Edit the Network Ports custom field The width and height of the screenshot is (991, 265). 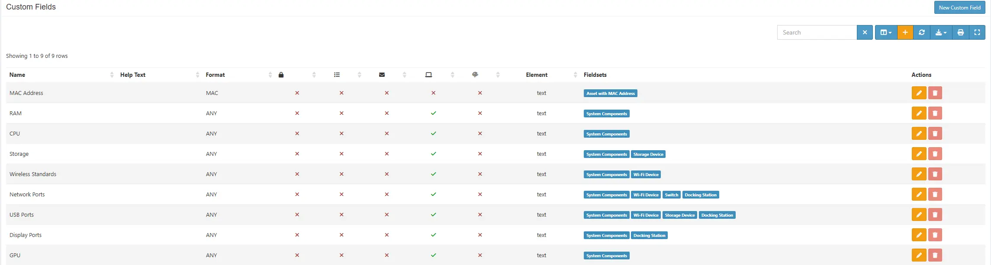tap(919, 194)
